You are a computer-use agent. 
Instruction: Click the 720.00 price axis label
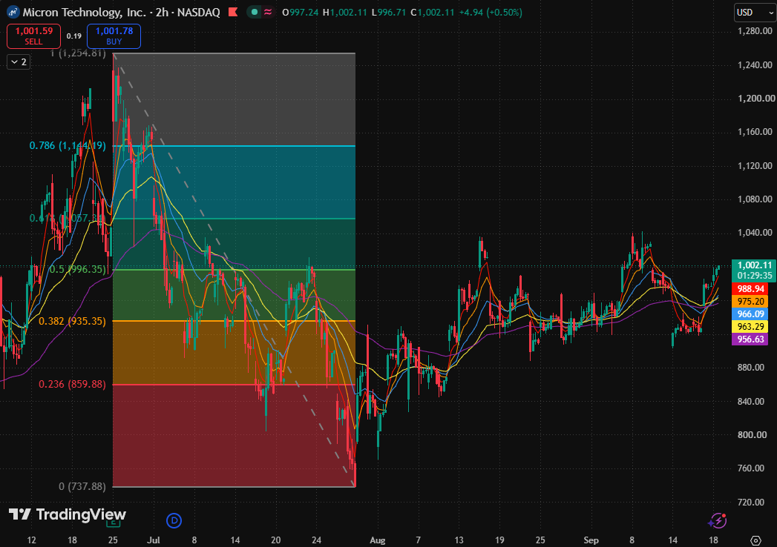click(x=751, y=503)
